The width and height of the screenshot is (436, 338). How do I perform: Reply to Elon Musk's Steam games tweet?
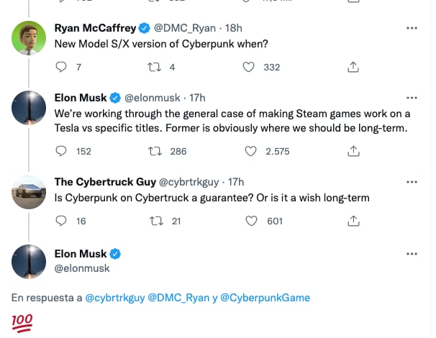coord(60,152)
